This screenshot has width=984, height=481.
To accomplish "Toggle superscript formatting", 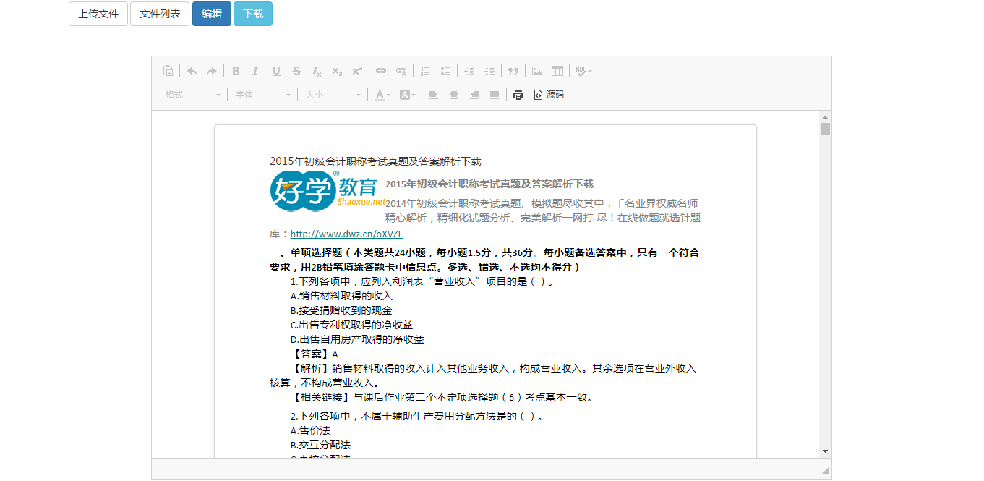I will [x=357, y=71].
